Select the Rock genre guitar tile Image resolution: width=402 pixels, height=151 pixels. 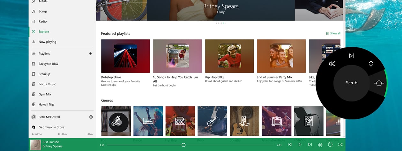(x=212, y=121)
